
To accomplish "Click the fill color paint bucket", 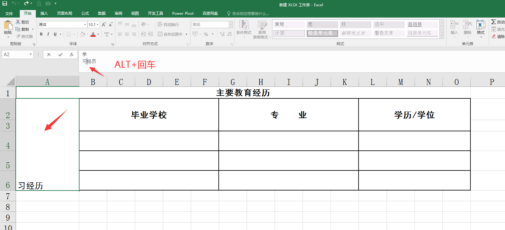I will tap(83, 34).
